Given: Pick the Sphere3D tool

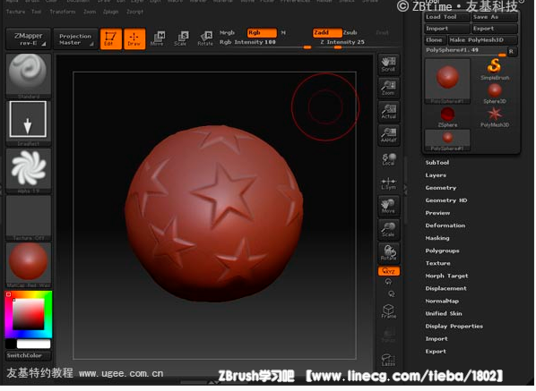Looking at the screenshot, I should click(x=494, y=93).
